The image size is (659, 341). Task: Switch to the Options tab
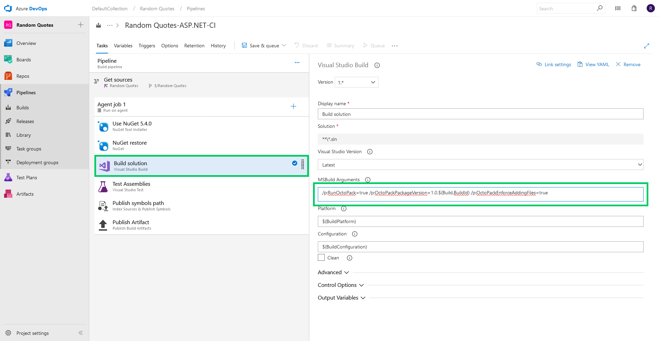click(170, 46)
